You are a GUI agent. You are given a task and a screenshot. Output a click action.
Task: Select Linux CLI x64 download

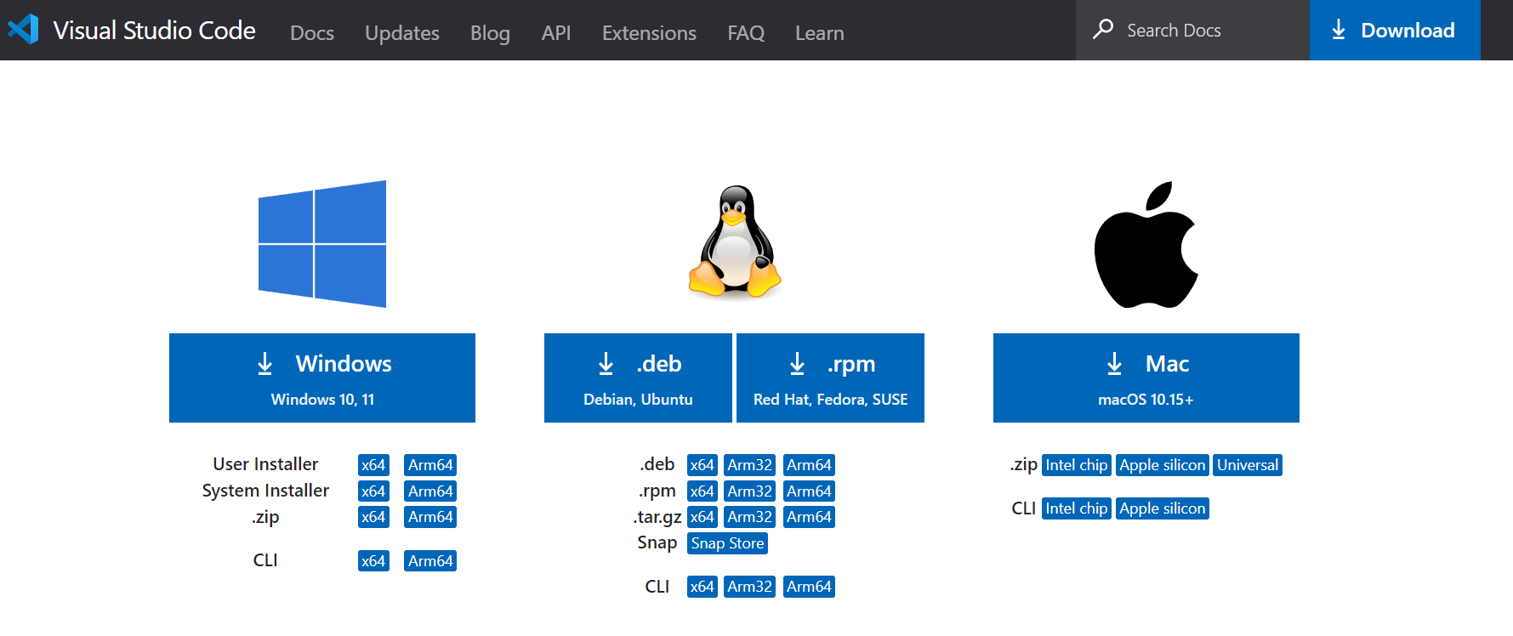click(x=702, y=587)
